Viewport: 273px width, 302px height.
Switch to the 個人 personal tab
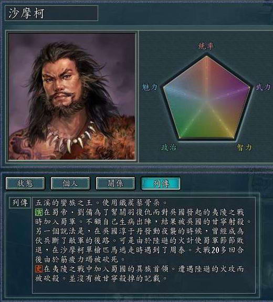[70, 183]
